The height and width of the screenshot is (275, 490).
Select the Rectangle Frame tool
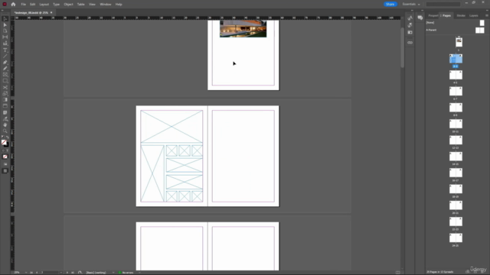pos(5,75)
